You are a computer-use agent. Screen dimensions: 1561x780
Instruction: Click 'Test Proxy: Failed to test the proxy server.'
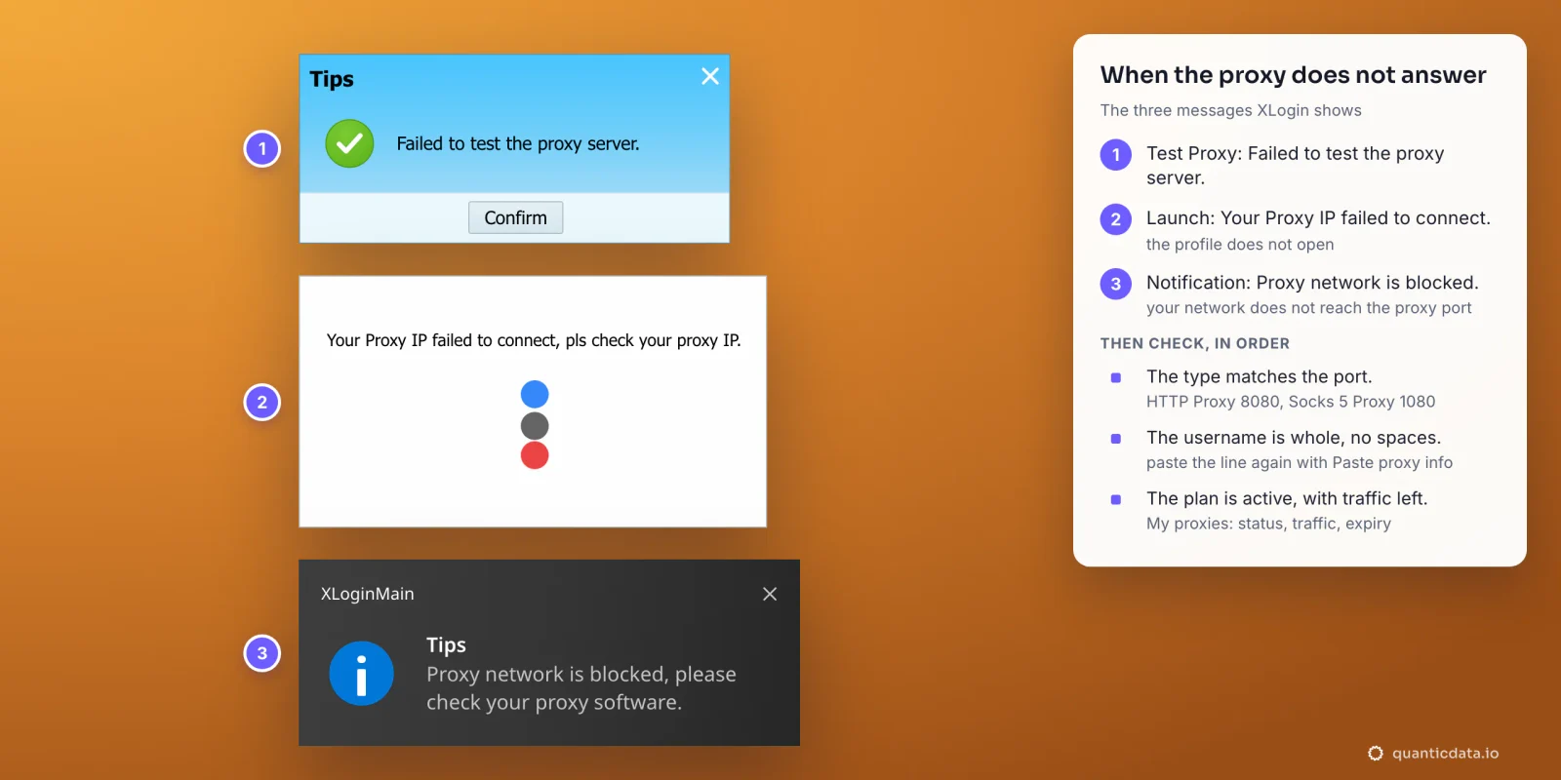tap(1296, 166)
